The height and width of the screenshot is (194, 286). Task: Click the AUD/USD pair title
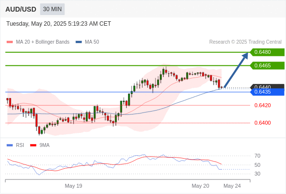click(x=21, y=9)
